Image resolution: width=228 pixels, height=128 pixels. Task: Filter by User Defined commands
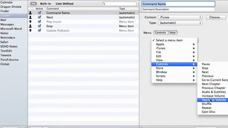pyautogui.click(x=64, y=4)
